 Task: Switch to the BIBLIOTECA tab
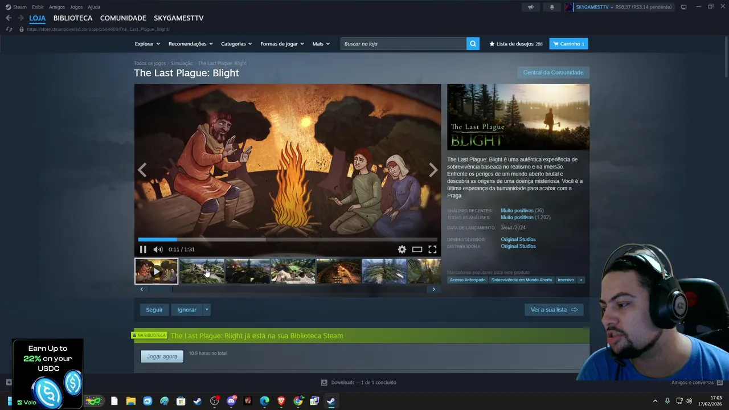tap(72, 18)
